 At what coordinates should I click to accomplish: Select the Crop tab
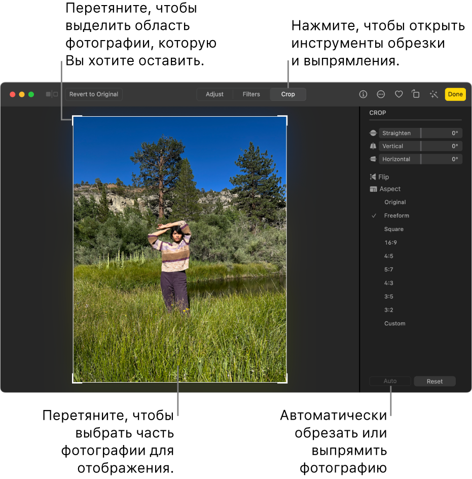288,94
